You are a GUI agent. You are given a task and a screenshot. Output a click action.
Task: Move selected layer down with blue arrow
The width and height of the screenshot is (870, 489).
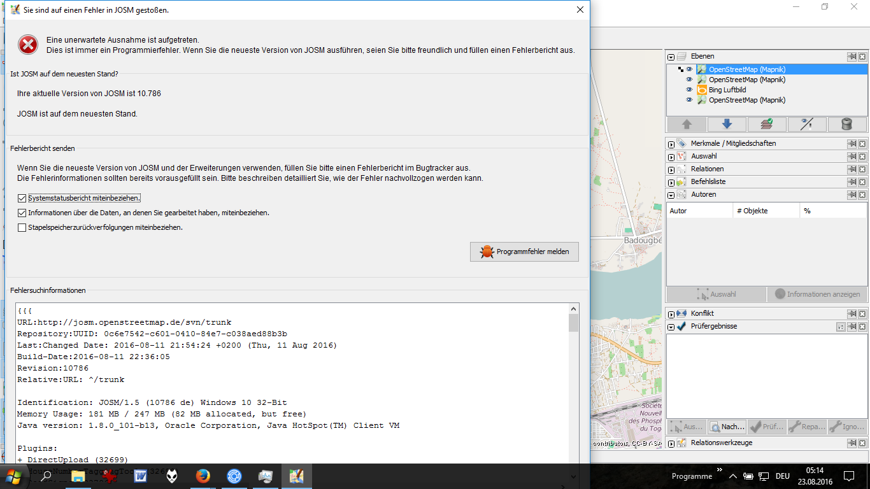click(x=726, y=124)
